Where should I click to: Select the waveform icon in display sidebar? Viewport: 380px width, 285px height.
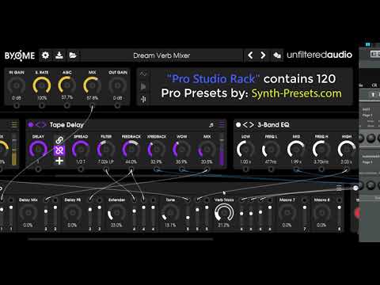coord(143,74)
